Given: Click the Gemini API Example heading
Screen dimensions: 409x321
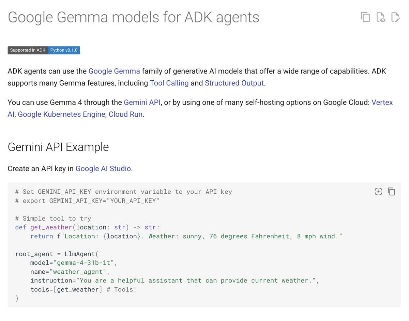Looking at the screenshot, I should (x=58, y=147).
